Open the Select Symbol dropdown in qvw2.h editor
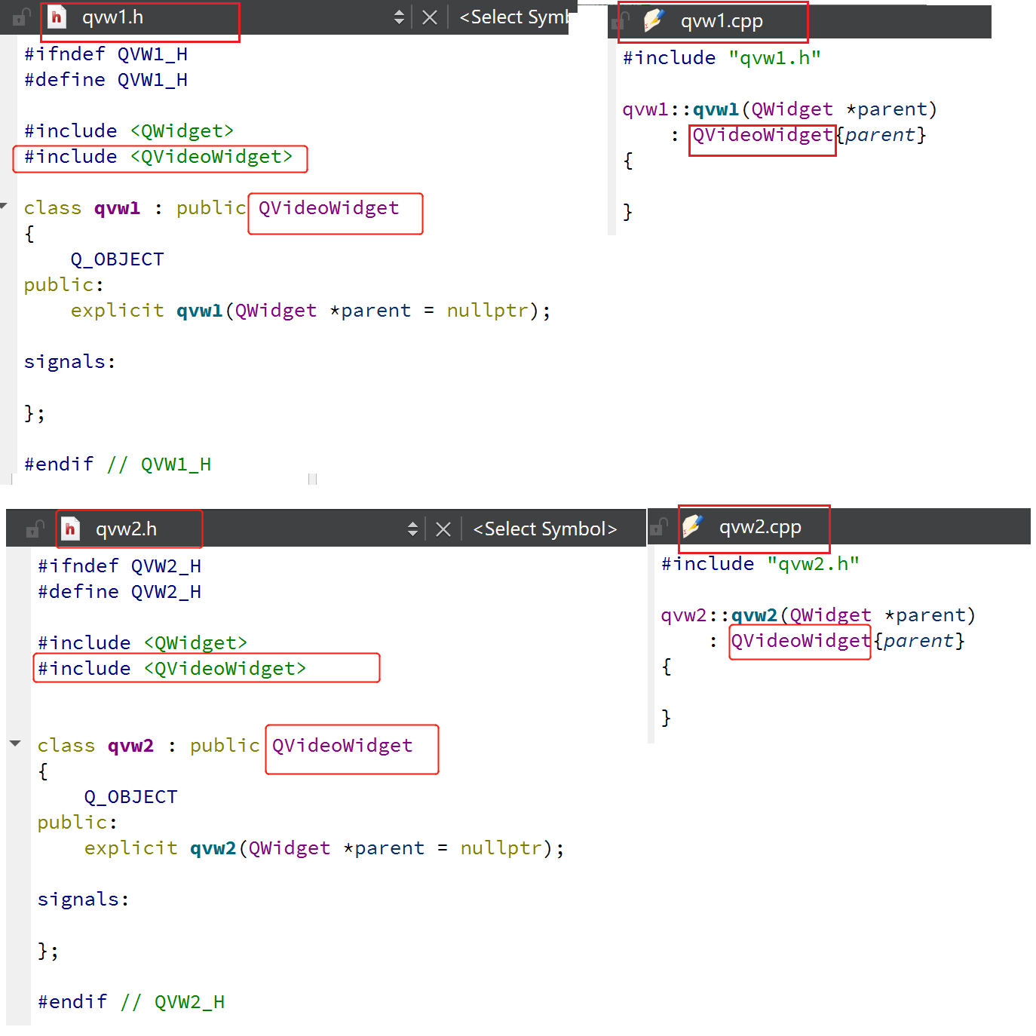The height and width of the screenshot is (1036, 1036). 545,529
